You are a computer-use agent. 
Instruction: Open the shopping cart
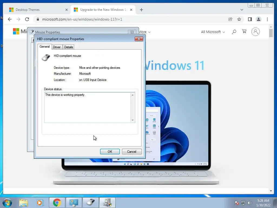(244, 31)
